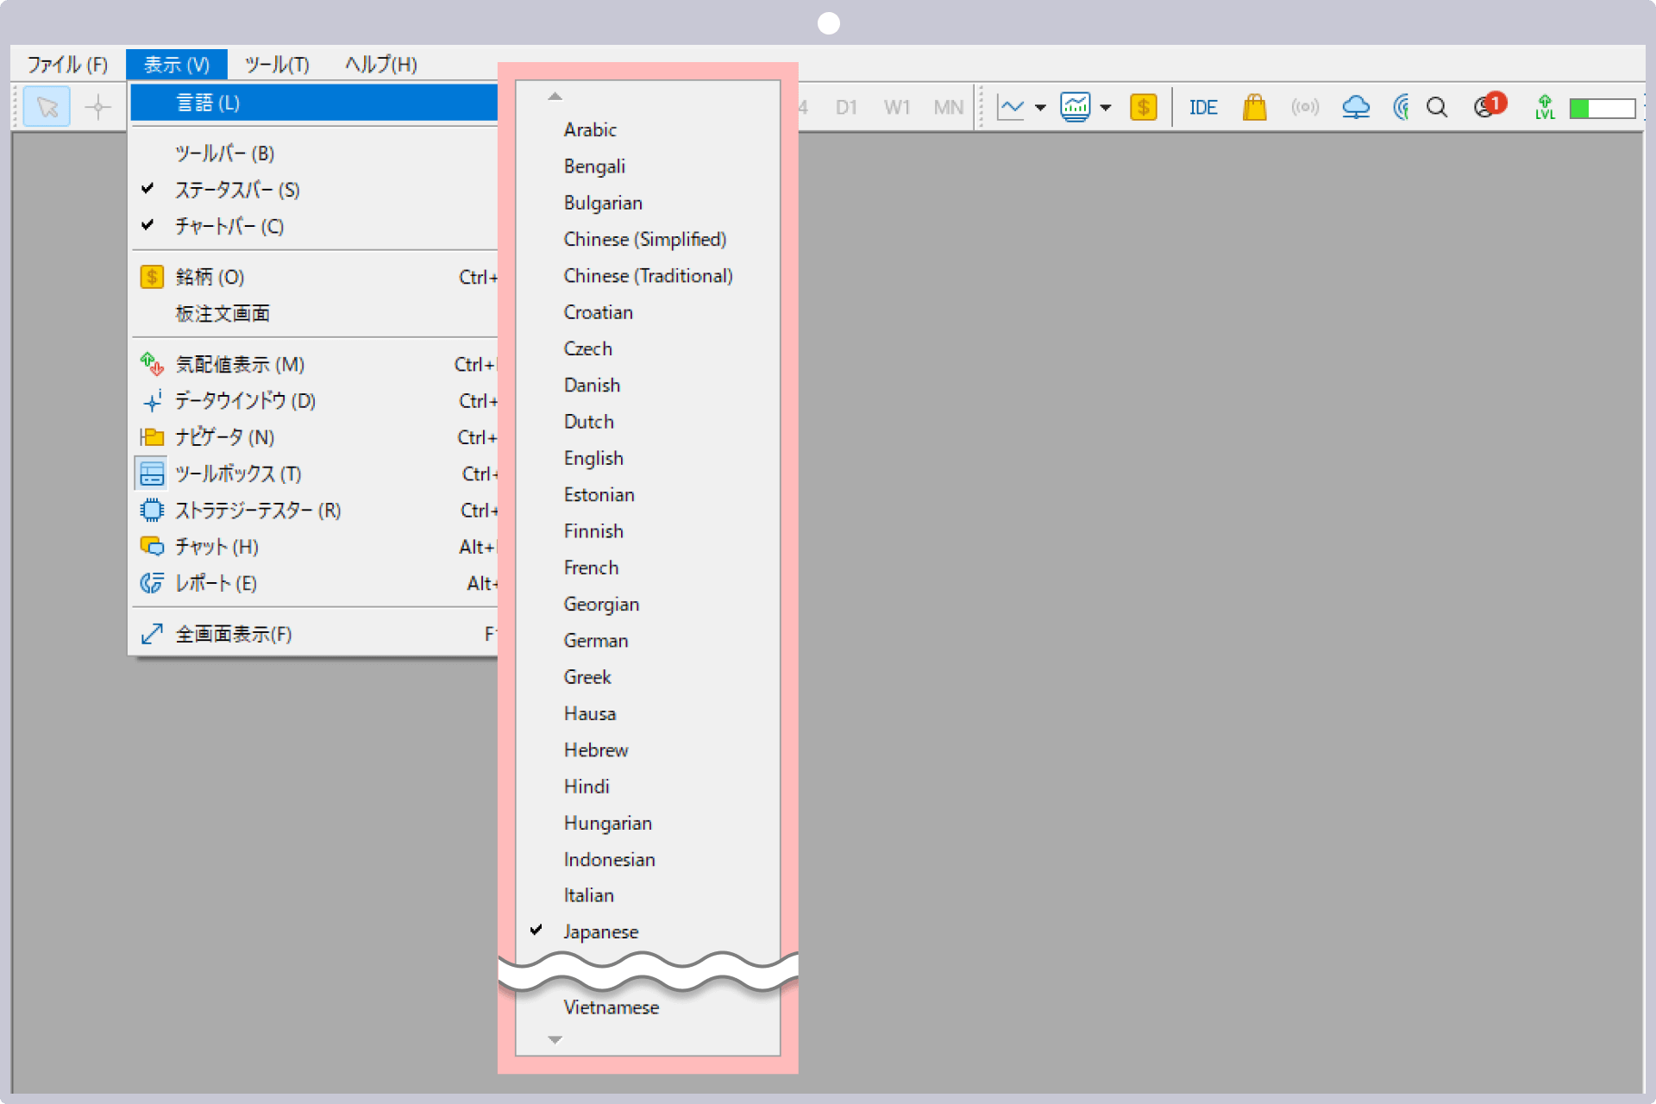Pick Georgian from language list
1656x1104 pixels.
(648, 605)
